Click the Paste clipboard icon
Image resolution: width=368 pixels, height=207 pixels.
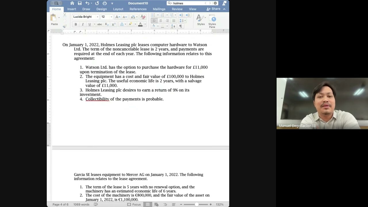pyautogui.click(x=53, y=18)
